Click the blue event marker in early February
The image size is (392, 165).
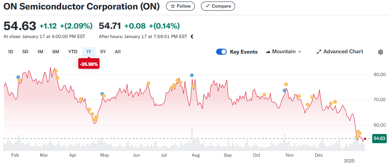click(18, 77)
